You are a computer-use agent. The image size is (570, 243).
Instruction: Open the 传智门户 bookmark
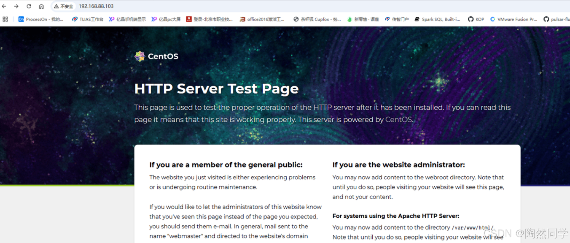point(397,19)
